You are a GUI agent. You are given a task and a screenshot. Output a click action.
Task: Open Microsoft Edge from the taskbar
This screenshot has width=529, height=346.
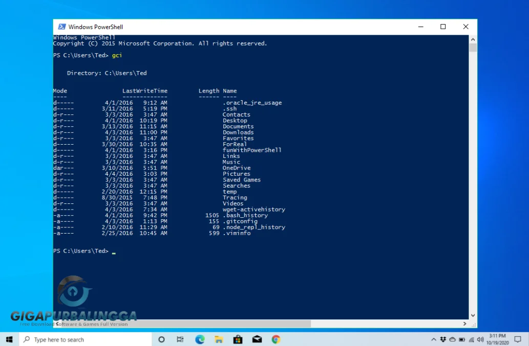[200, 339]
